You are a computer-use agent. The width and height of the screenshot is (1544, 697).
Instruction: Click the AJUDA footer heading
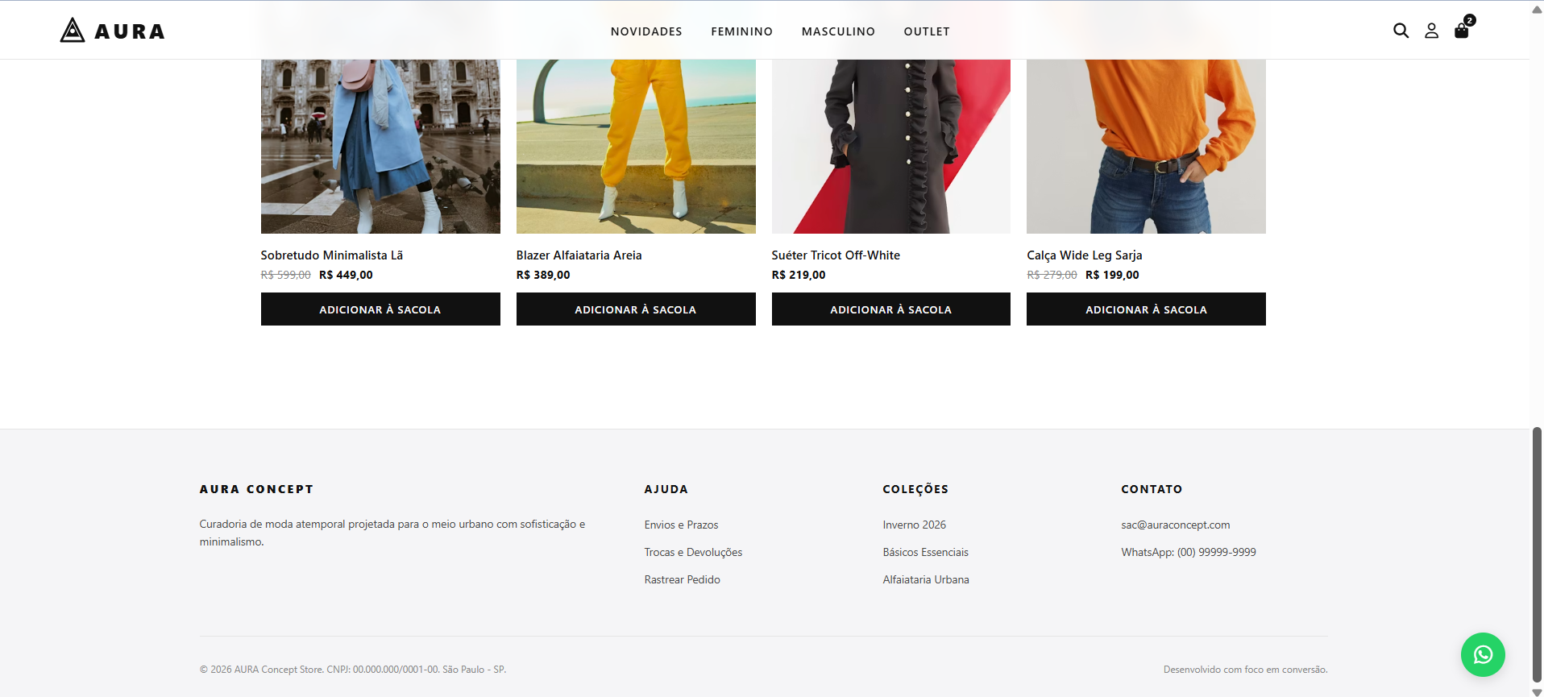click(x=666, y=489)
